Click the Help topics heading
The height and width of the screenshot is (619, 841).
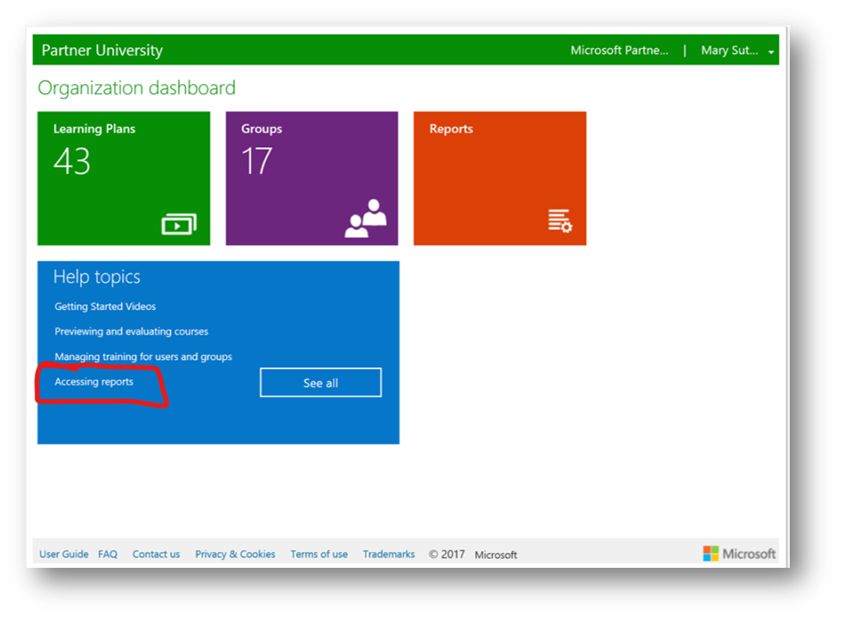(x=96, y=277)
